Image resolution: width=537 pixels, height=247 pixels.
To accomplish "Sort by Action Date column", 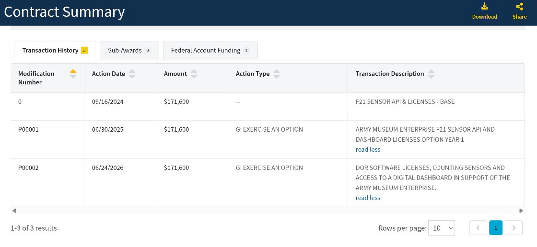I will coord(132,74).
